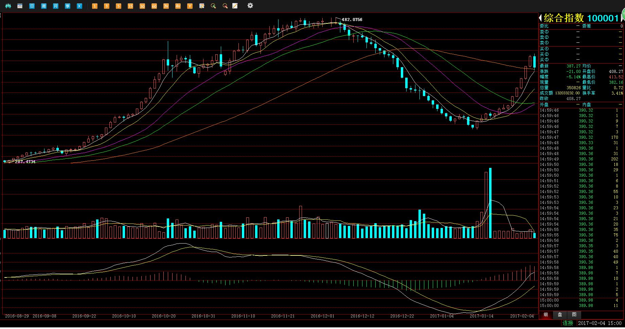Select the 30-minute period button
625x329 pixels.
[x=142, y=6]
